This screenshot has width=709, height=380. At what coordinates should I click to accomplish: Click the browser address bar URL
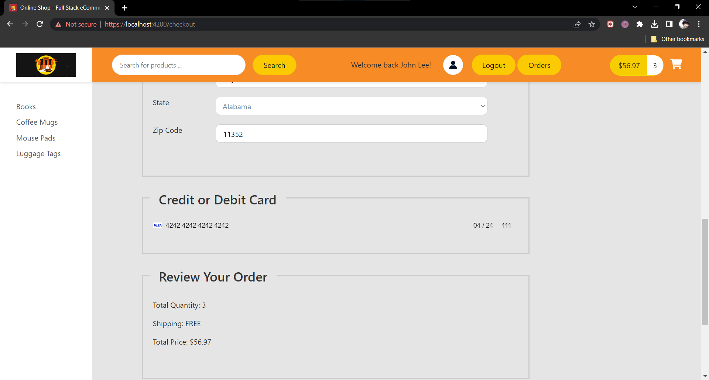[150, 24]
